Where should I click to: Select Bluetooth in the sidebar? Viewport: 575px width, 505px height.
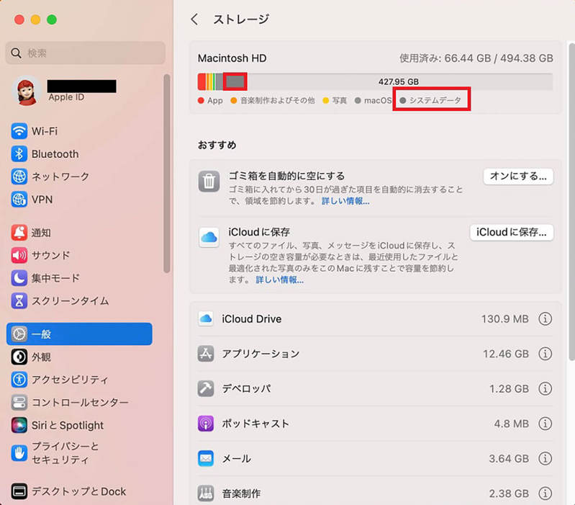(x=55, y=153)
